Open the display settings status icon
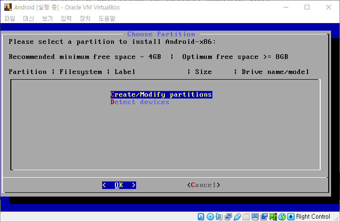The width and height of the screenshot is (340, 222). (x=255, y=216)
